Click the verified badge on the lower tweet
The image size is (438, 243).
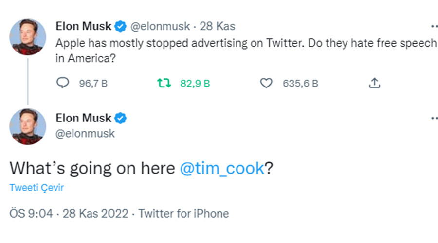pos(120,118)
